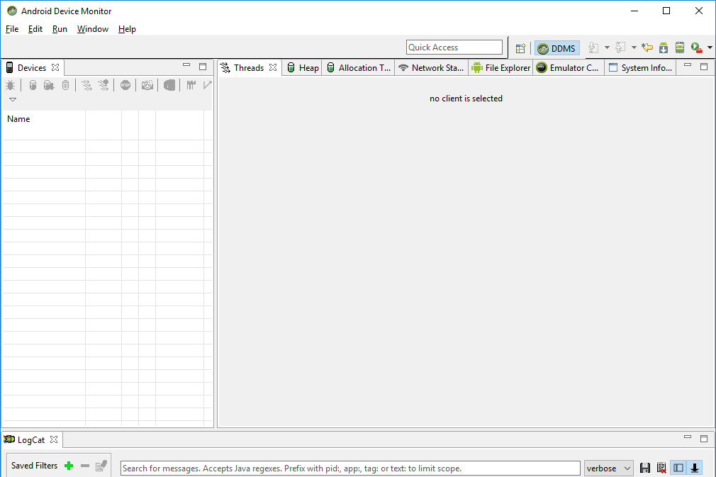Add a new saved LogCat filter
Image resolution: width=716 pixels, height=477 pixels.
point(69,466)
